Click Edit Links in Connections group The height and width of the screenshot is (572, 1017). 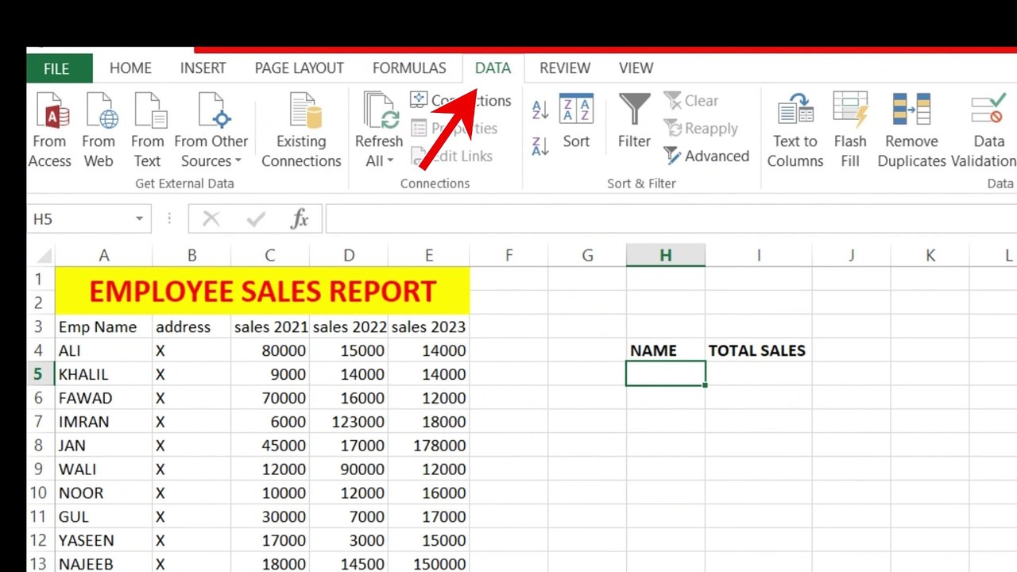pos(452,157)
